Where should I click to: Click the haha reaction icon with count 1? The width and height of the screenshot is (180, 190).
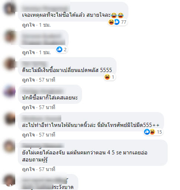click(107, 77)
